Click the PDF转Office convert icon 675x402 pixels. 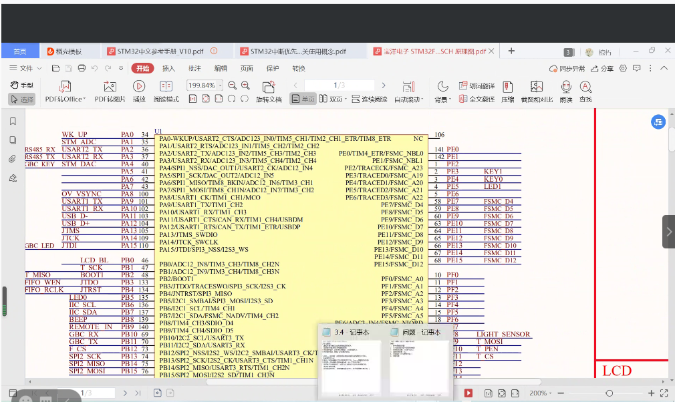coord(65,86)
